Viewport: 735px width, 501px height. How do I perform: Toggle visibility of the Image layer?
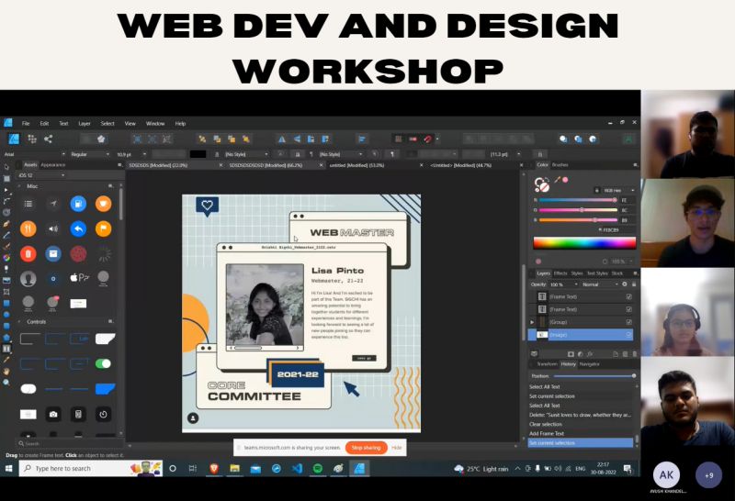[x=629, y=334]
